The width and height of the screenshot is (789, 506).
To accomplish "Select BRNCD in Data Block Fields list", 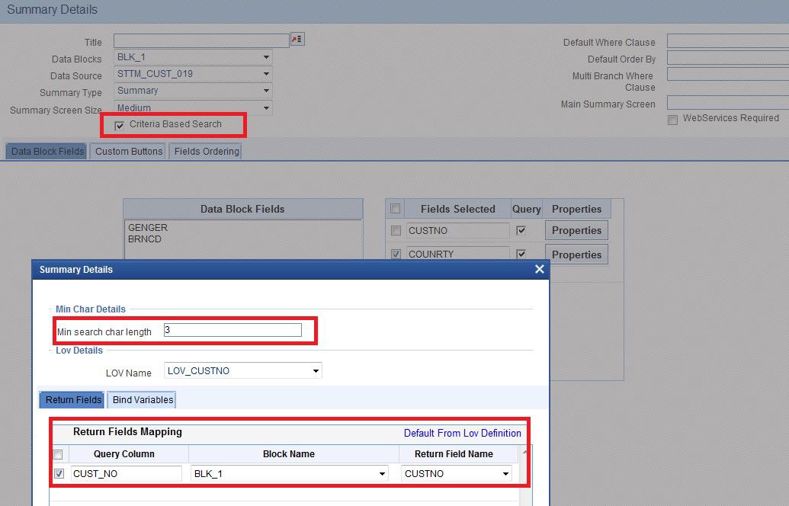I will pos(144,239).
